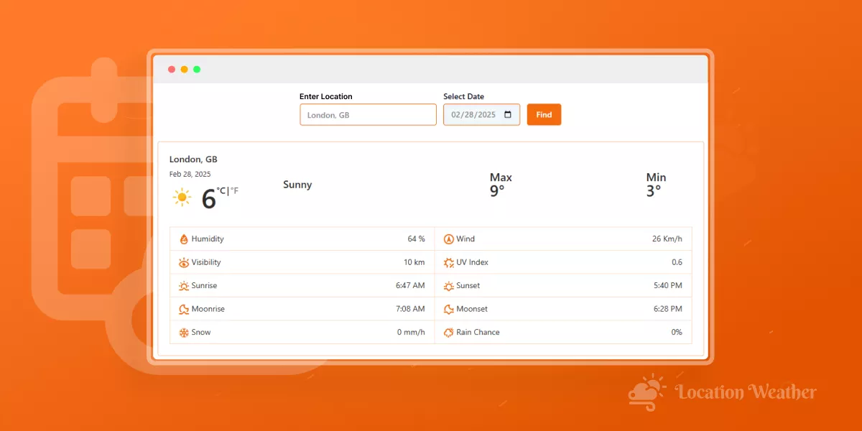862x431 pixels.
Task: Click the Humidity droplet icon
Action: coord(185,238)
